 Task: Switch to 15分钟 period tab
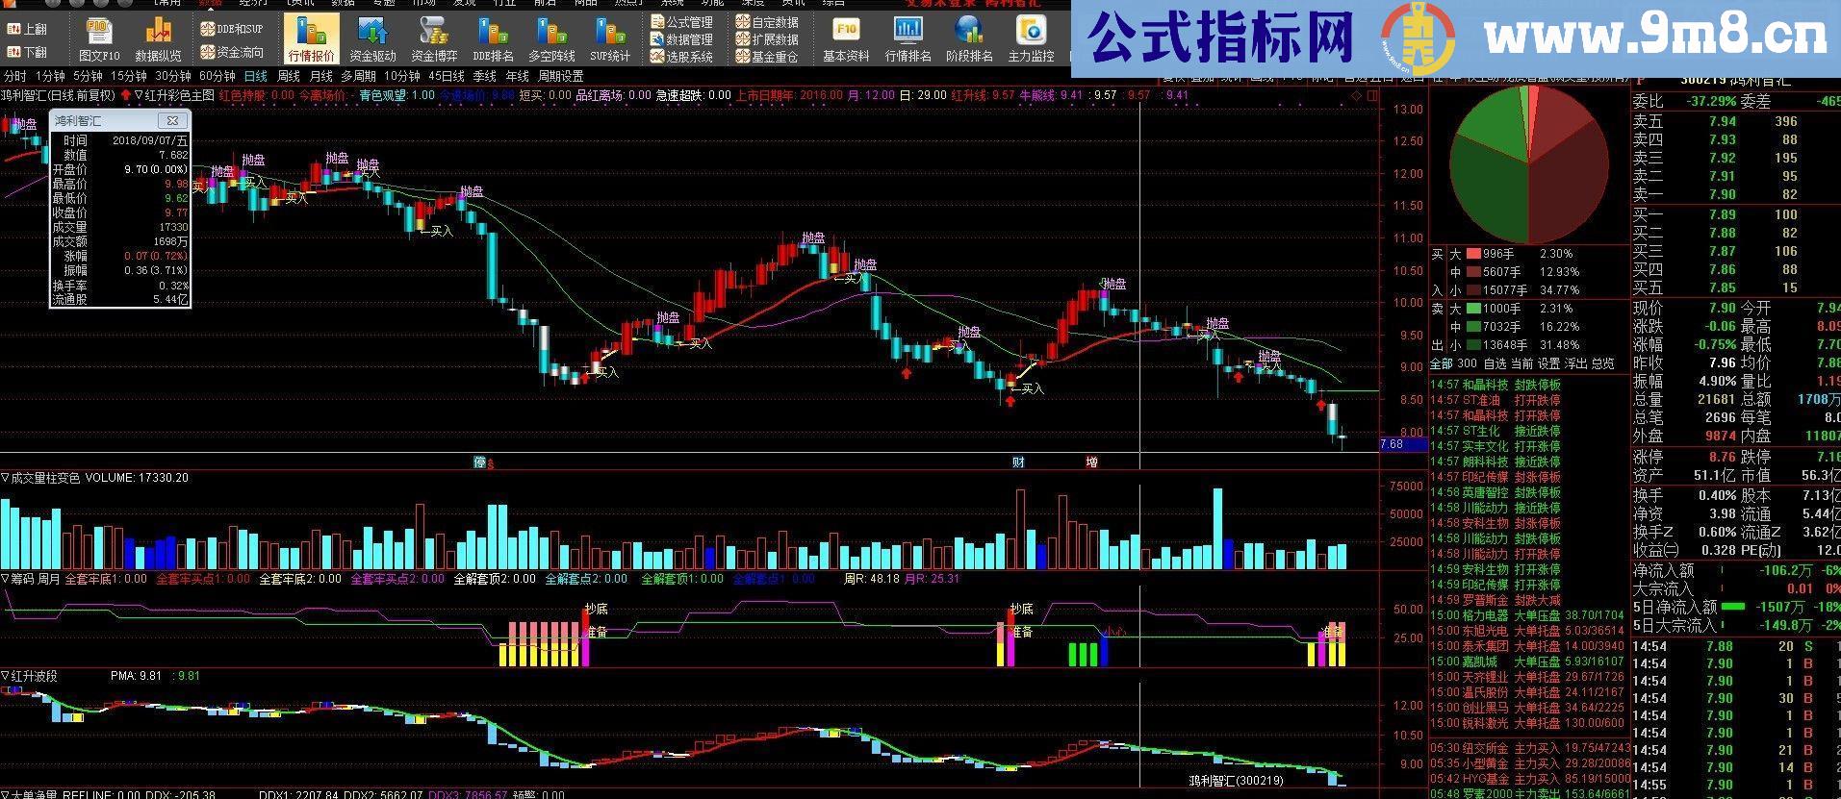[x=128, y=76]
